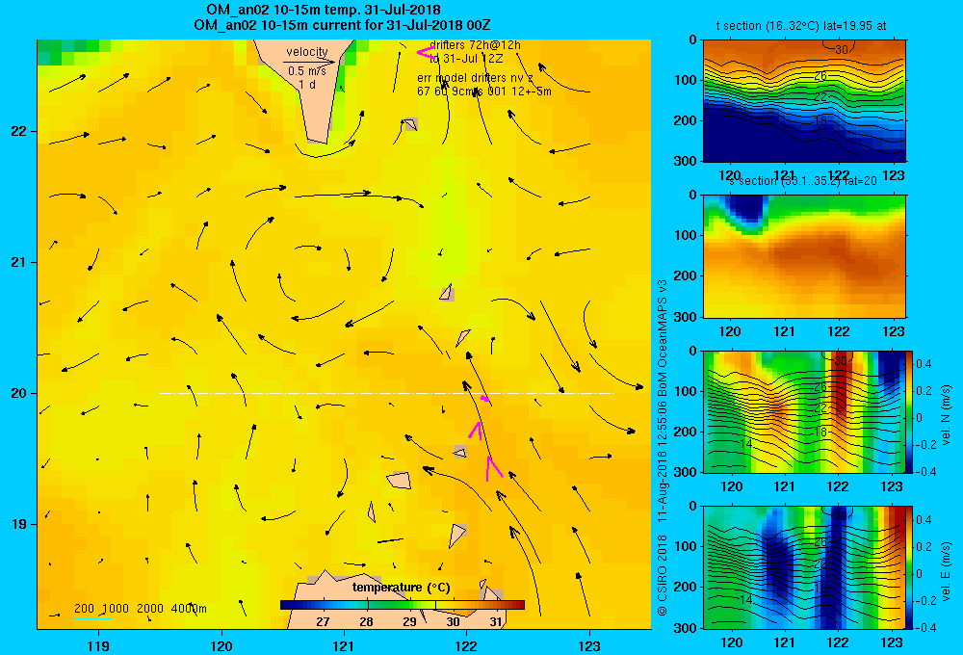Viewport: 963px width, 655px height.
Task: Click the 31 tick label on the temperature colorbar
Action: click(496, 622)
